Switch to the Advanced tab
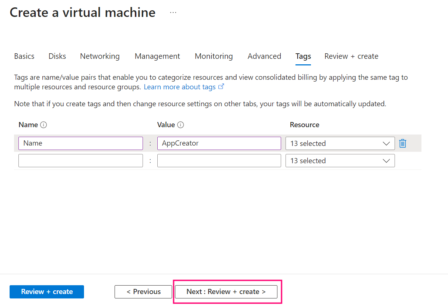This screenshot has height=308, width=448. coord(264,56)
